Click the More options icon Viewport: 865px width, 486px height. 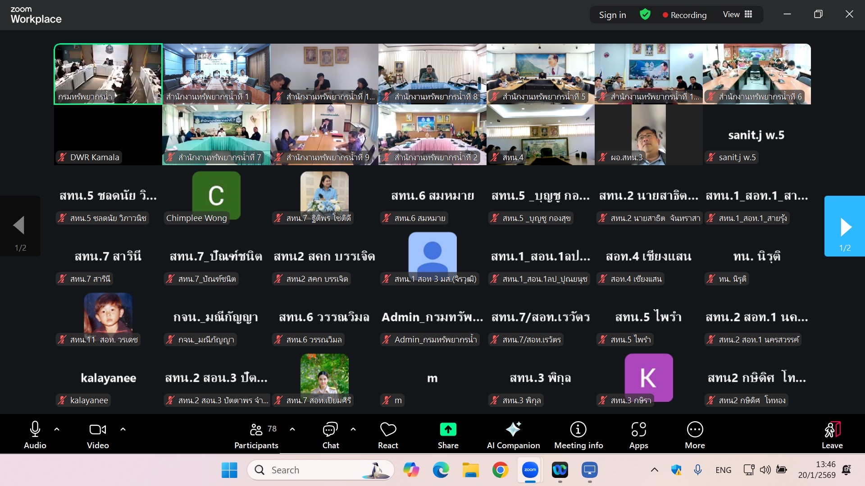click(695, 430)
